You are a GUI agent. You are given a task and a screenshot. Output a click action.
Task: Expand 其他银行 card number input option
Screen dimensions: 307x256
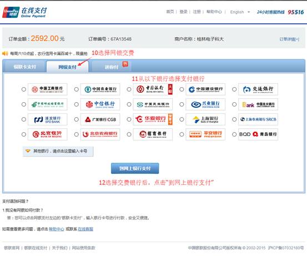pyautogui.click(x=58, y=151)
